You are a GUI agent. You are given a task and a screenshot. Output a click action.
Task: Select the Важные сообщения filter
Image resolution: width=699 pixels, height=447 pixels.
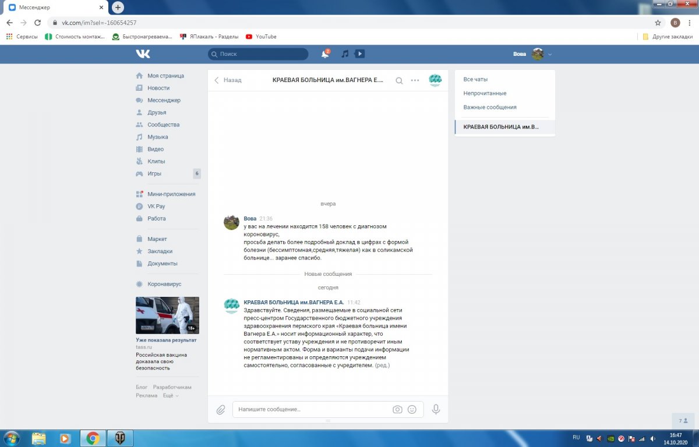(x=489, y=107)
